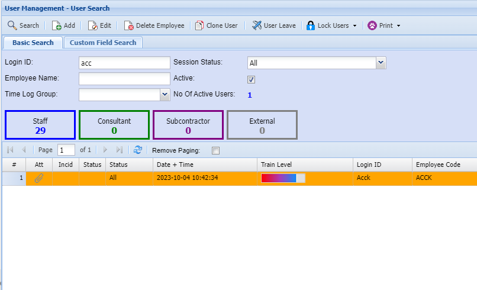This screenshot has width=477, height=290.
Task: Click the Delete Employee toolbar label
Action: (160, 25)
